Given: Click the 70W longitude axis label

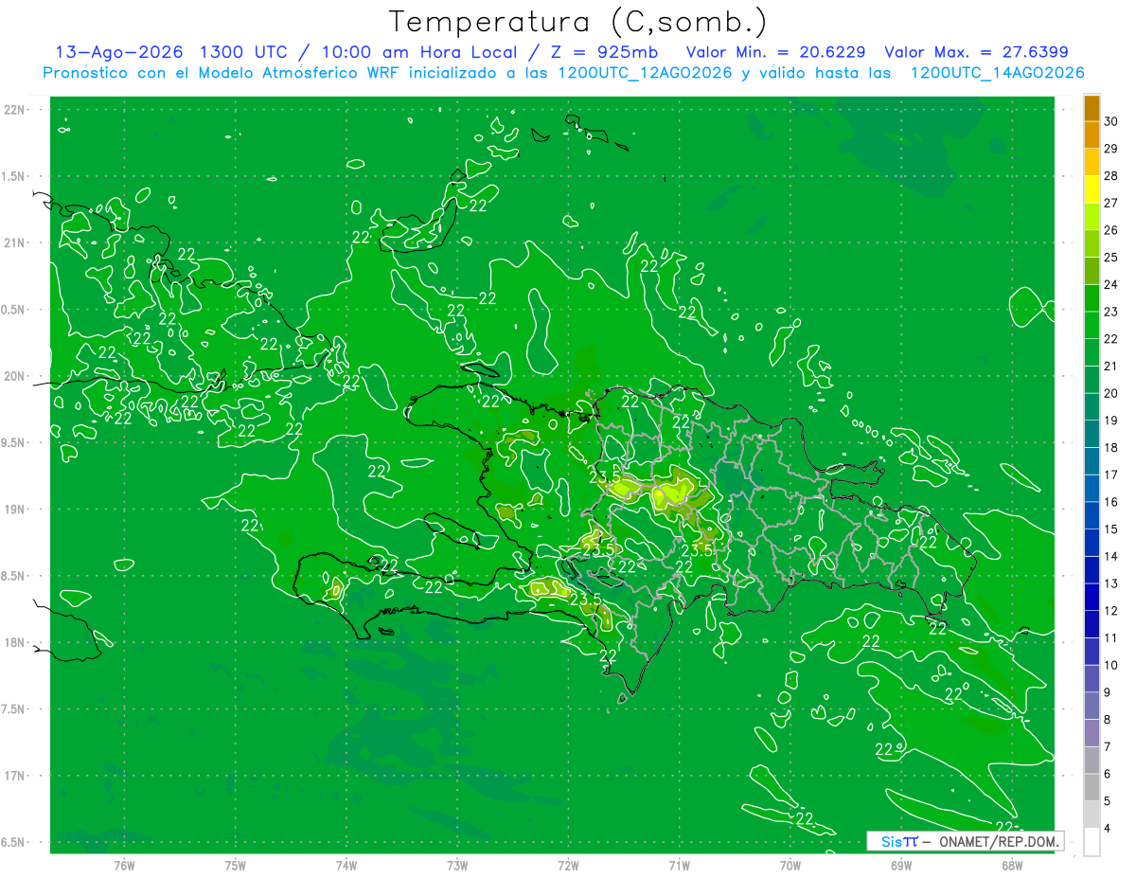Looking at the screenshot, I should pyautogui.click(x=790, y=866).
